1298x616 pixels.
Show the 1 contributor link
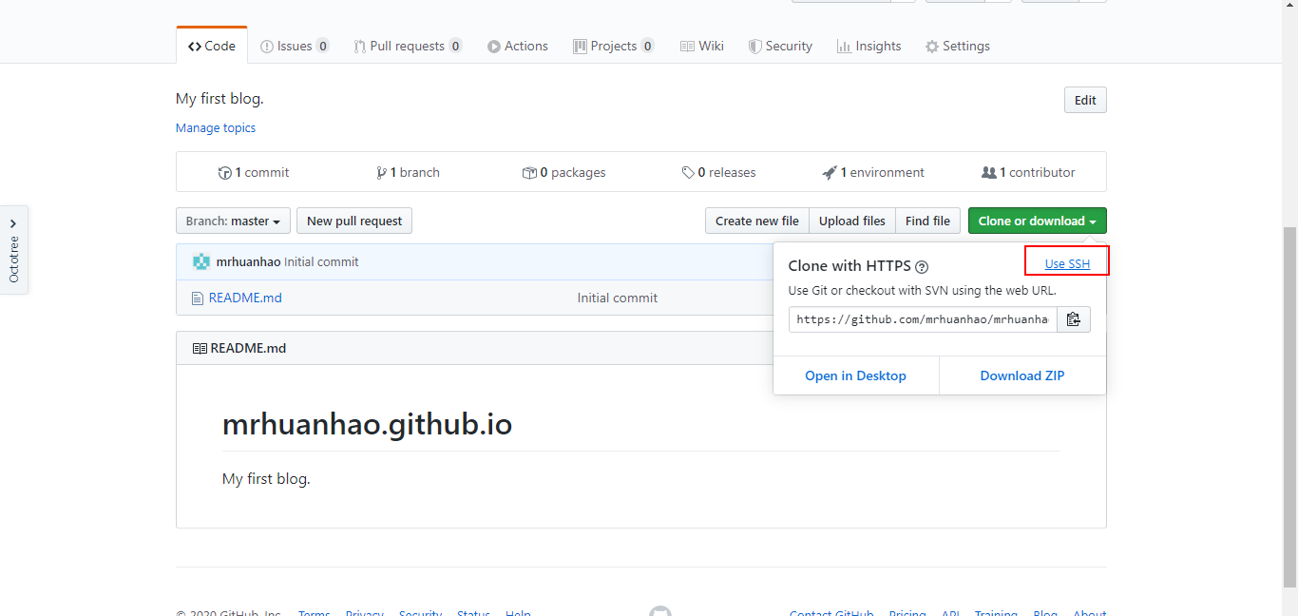pos(1029,172)
